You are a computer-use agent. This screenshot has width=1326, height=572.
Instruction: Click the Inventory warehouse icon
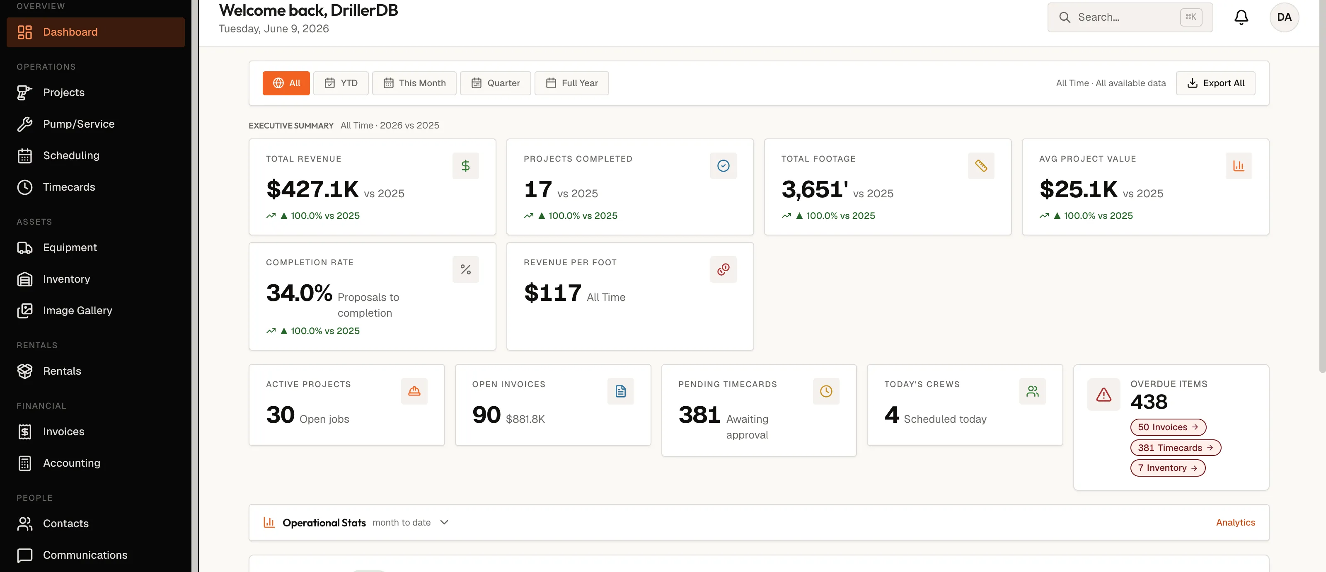[x=25, y=279]
